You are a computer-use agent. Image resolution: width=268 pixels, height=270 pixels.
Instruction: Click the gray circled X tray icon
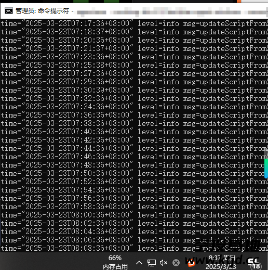click(x=176, y=263)
